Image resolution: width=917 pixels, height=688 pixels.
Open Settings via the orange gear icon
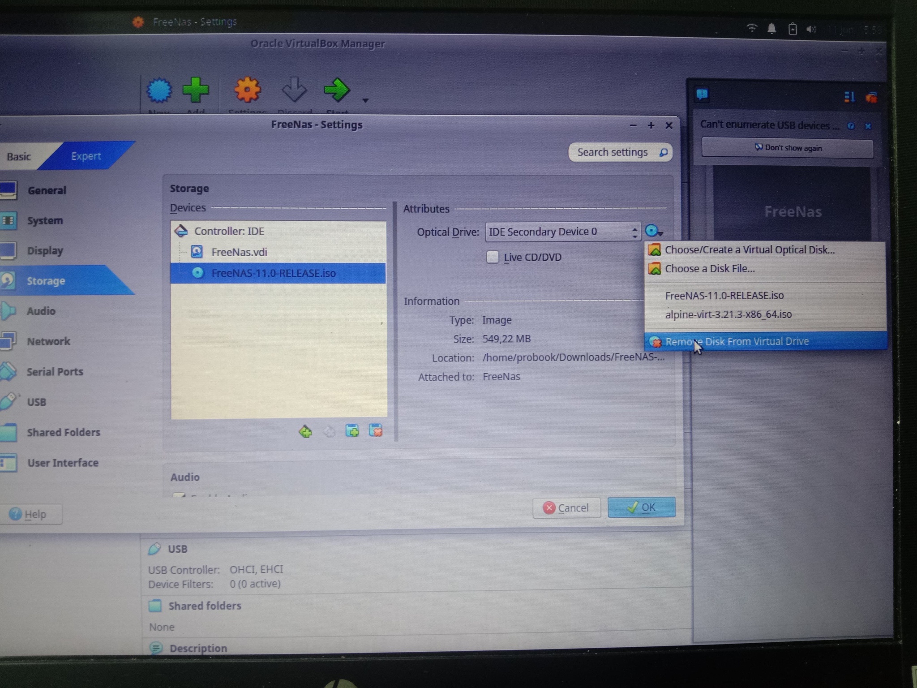click(247, 90)
